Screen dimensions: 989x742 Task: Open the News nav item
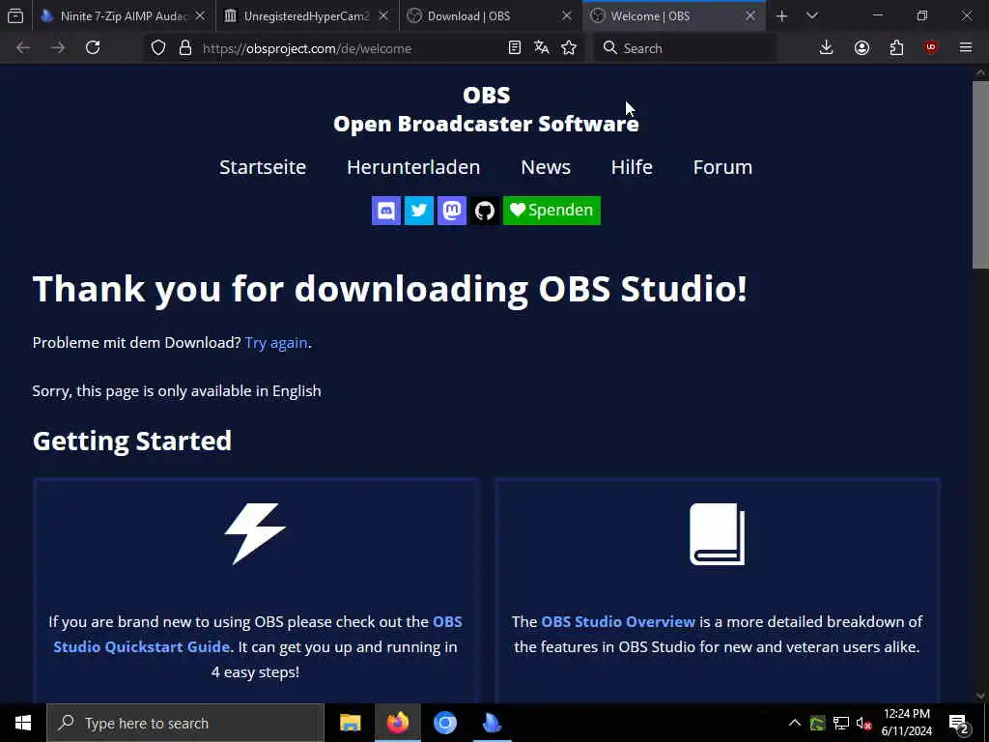pyautogui.click(x=546, y=167)
